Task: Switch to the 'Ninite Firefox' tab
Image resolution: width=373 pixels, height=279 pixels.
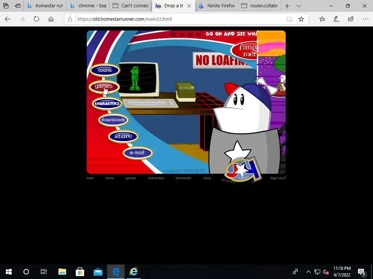Action: pos(217,6)
